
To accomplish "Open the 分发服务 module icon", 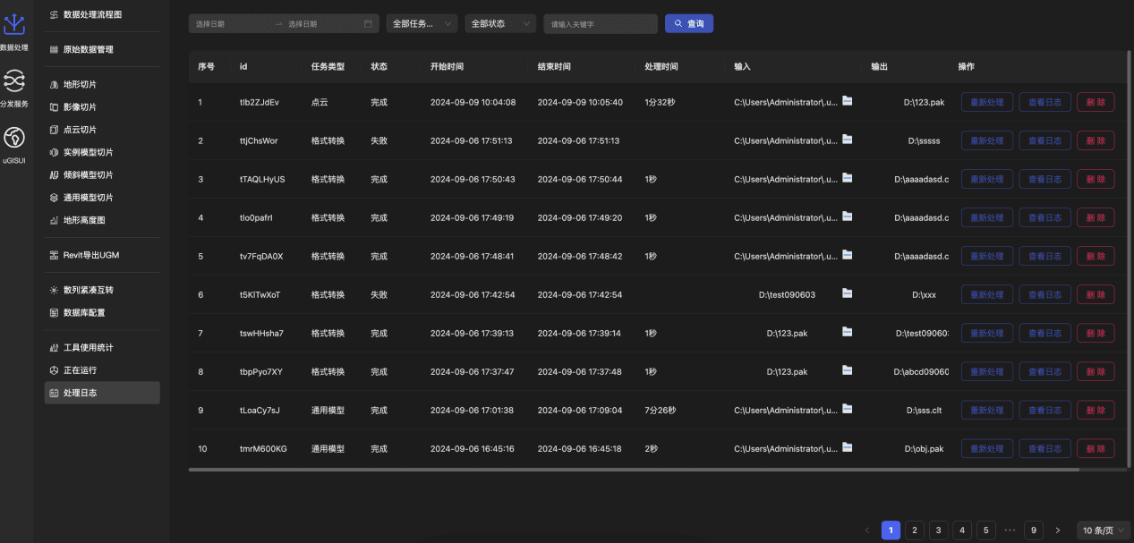I will [14, 83].
